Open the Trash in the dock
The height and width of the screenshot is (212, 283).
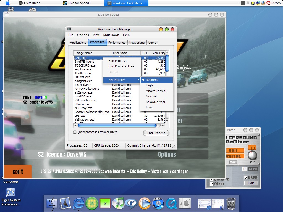(x=231, y=204)
